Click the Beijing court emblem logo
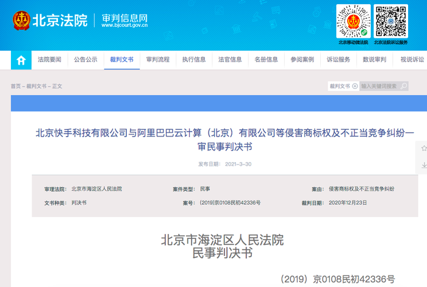This screenshot has width=427, height=287. tap(21, 20)
